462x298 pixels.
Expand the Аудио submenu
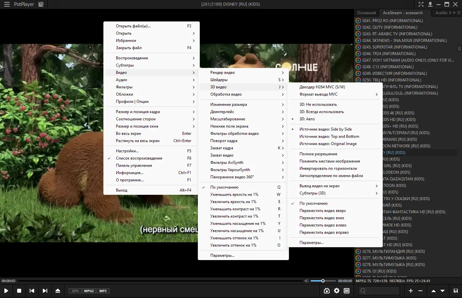152,80
